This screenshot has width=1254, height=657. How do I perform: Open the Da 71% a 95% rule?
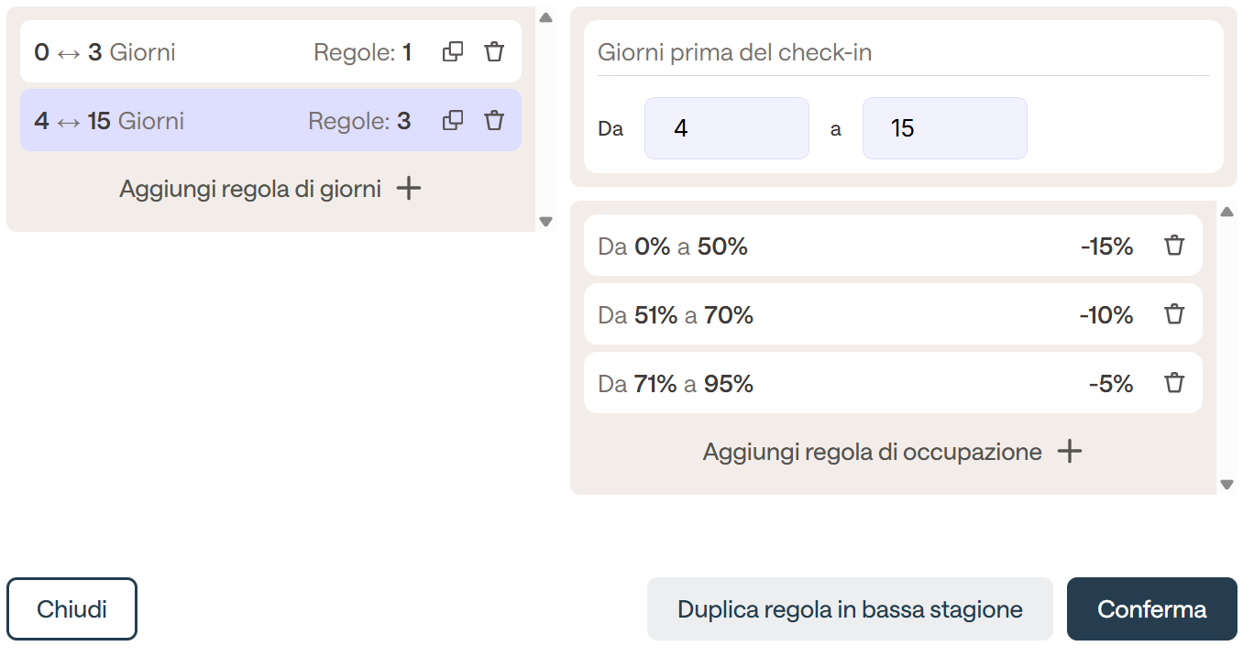coord(893,383)
